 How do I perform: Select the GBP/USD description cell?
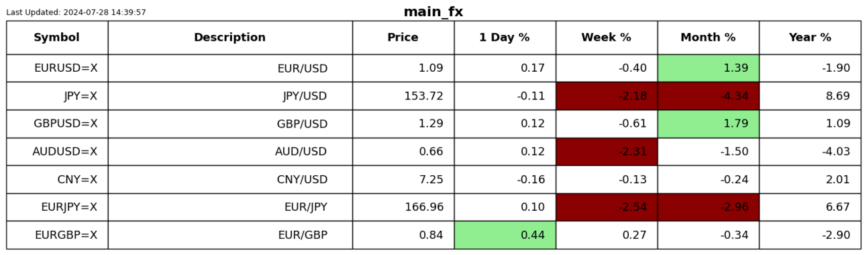point(230,124)
